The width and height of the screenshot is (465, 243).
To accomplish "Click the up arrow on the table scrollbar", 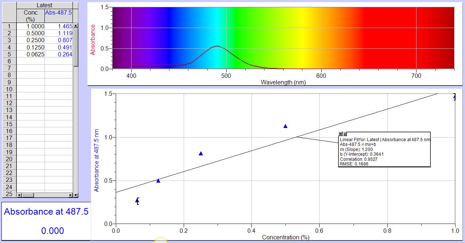I will click(76, 26).
